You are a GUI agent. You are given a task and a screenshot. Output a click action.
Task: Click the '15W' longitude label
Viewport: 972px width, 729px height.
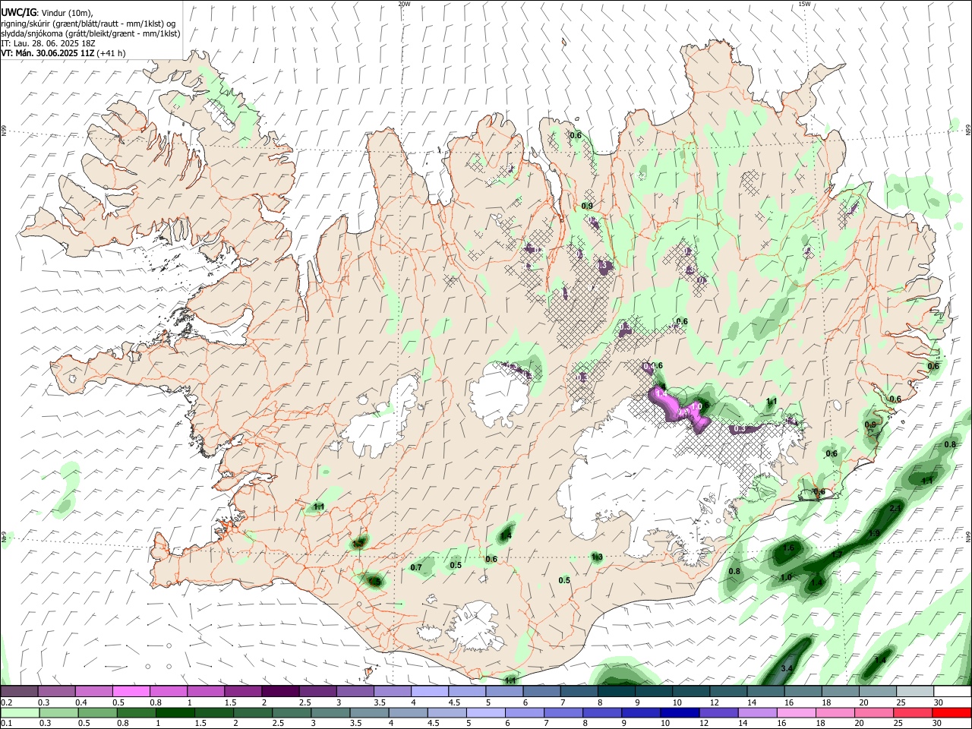[804, 4]
